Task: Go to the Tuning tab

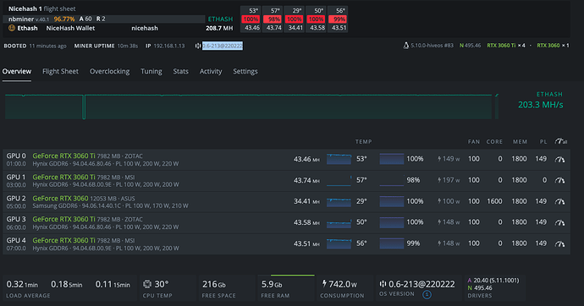Action: (152, 71)
